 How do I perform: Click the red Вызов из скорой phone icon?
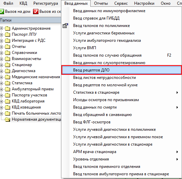[x=36, y=11]
